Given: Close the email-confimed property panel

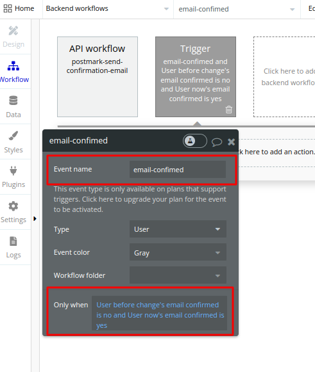Looking at the screenshot, I should (x=231, y=142).
